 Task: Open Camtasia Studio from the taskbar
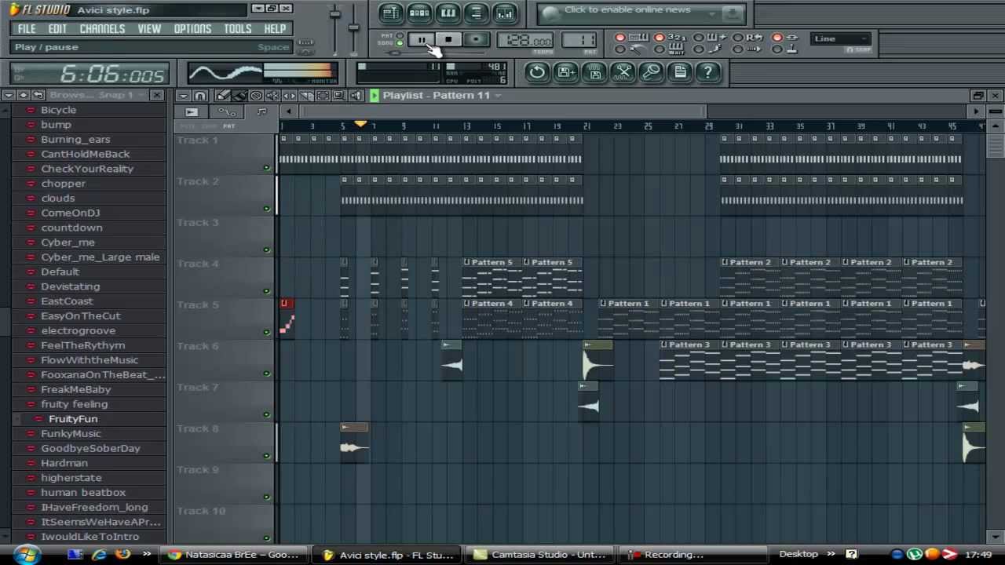(540, 555)
